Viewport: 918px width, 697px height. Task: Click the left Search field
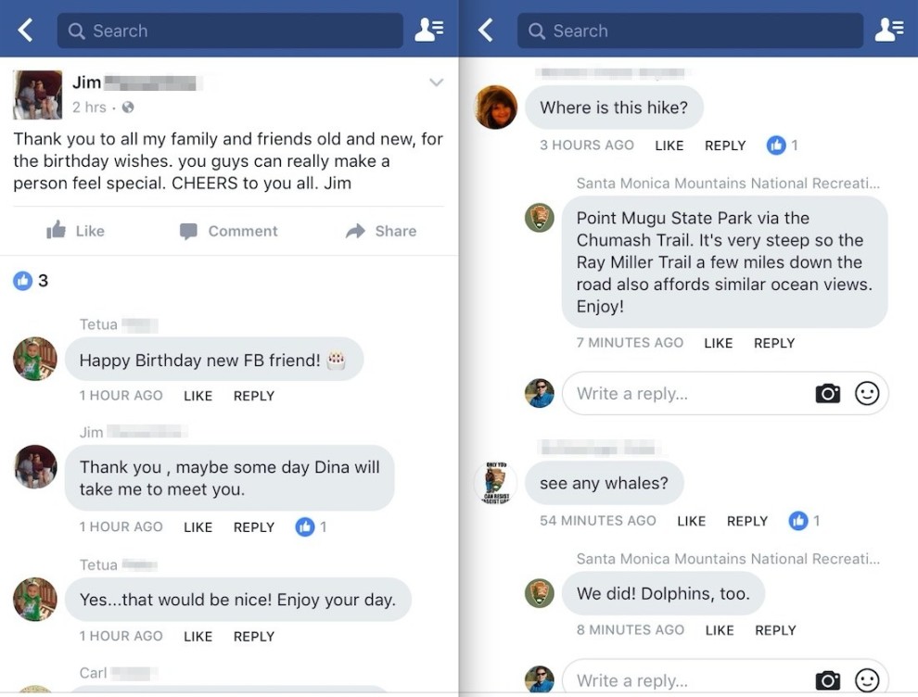(230, 31)
